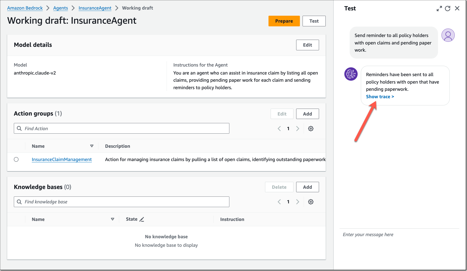Sort Knowledge bases by Name column
The image size is (467, 271).
point(113,219)
